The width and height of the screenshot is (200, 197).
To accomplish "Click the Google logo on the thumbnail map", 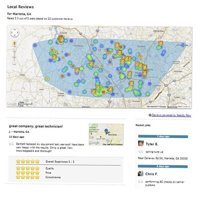I will (x=94, y=143).
